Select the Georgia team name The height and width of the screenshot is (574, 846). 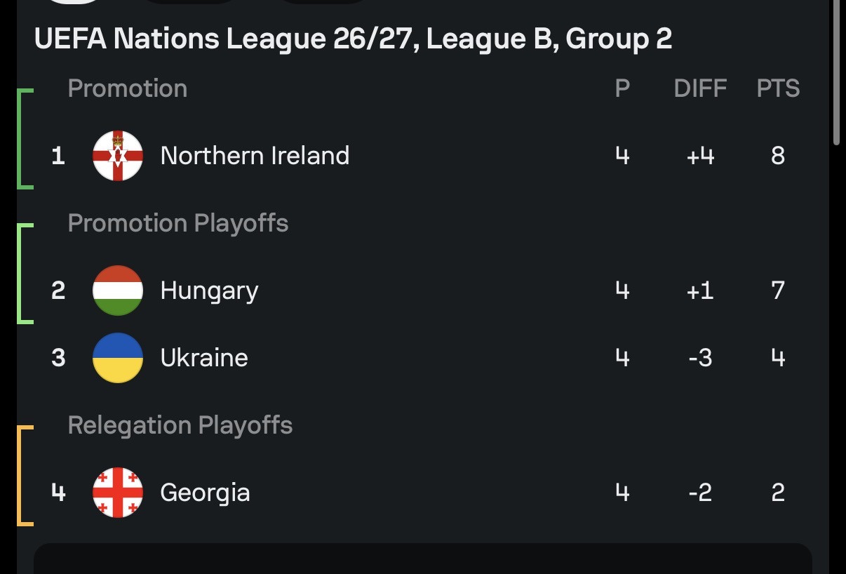coord(205,493)
